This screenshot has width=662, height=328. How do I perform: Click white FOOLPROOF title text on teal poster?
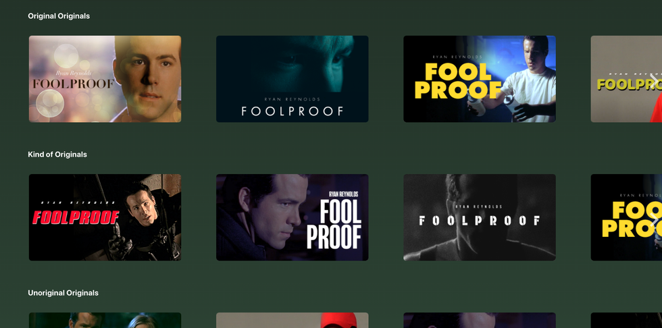pyautogui.click(x=292, y=111)
